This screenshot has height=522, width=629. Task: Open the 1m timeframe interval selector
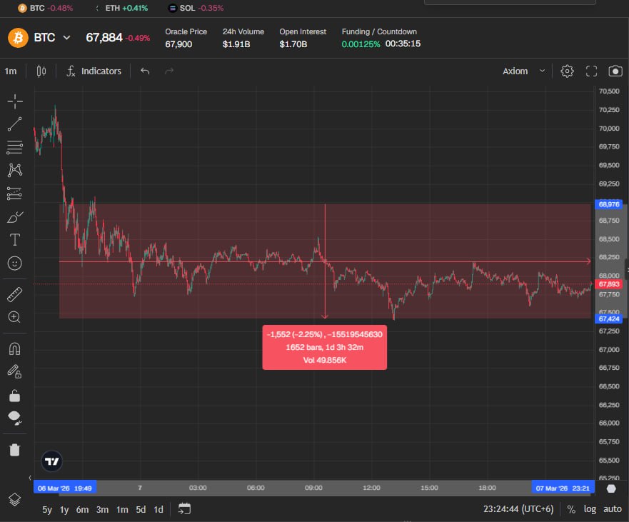pos(11,71)
